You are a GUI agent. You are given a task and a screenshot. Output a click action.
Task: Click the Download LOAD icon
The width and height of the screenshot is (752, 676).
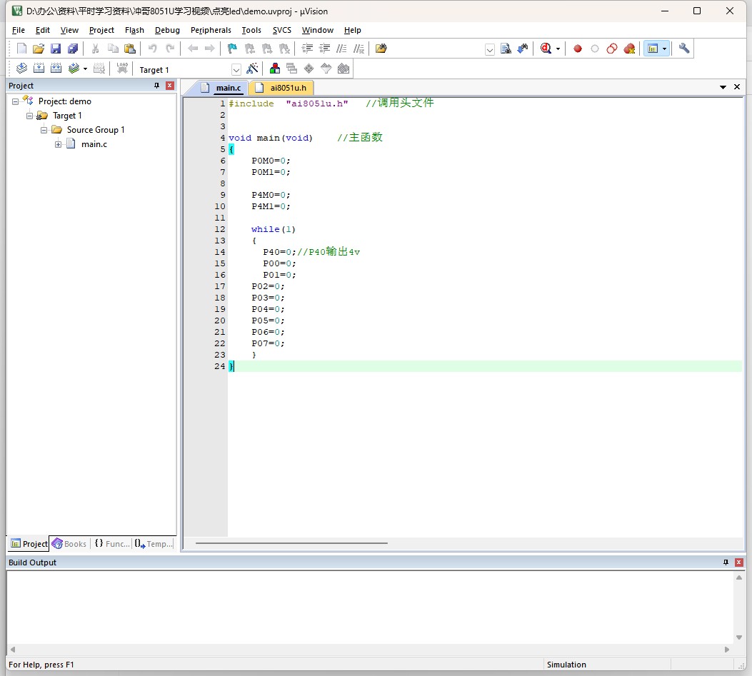(x=122, y=69)
